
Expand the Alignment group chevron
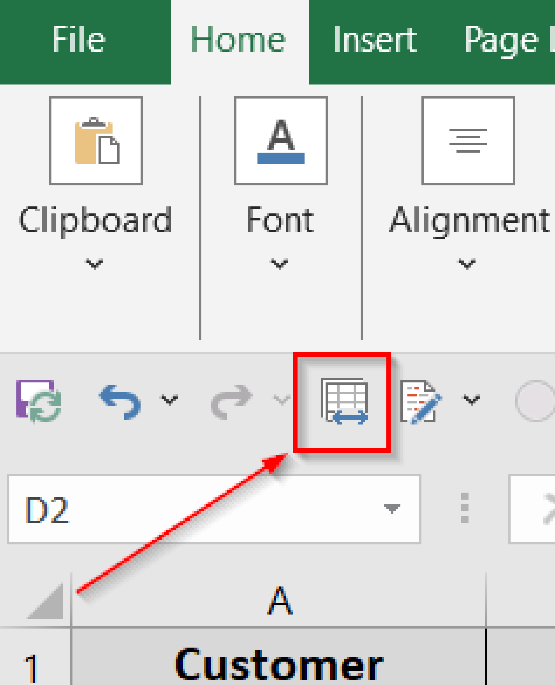(x=467, y=264)
